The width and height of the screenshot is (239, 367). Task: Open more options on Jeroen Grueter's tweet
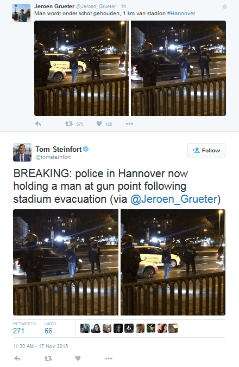[x=129, y=124]
